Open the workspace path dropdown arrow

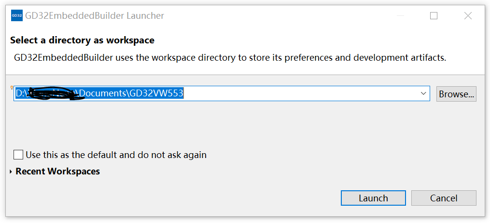[x=423, y=93]
